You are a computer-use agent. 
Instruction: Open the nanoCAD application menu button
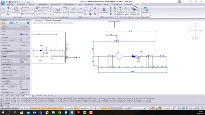click(x=3, y=2)
